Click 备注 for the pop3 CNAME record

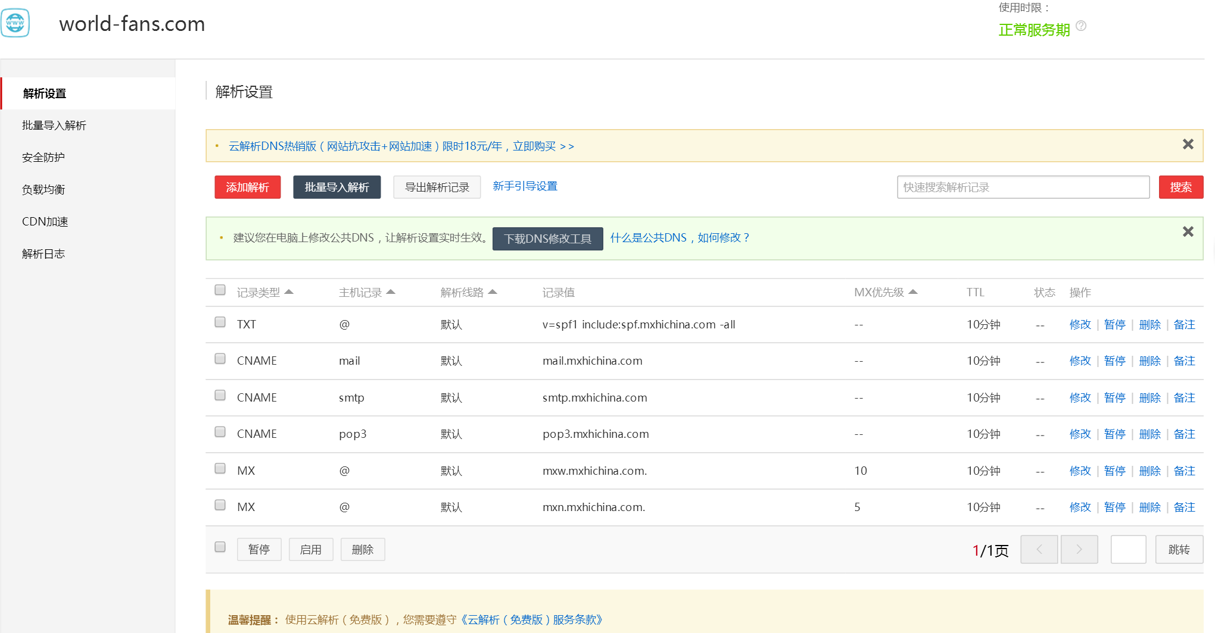(1184, 434)
